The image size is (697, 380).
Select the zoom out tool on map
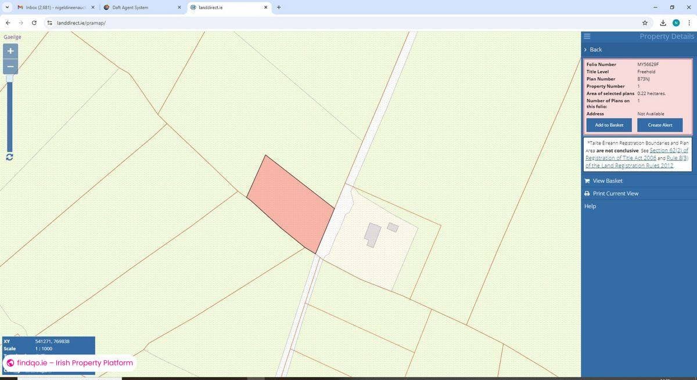pyautogui.click(x=10, y=66)
